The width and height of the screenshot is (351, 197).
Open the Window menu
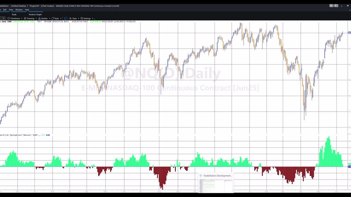[19, 10]
